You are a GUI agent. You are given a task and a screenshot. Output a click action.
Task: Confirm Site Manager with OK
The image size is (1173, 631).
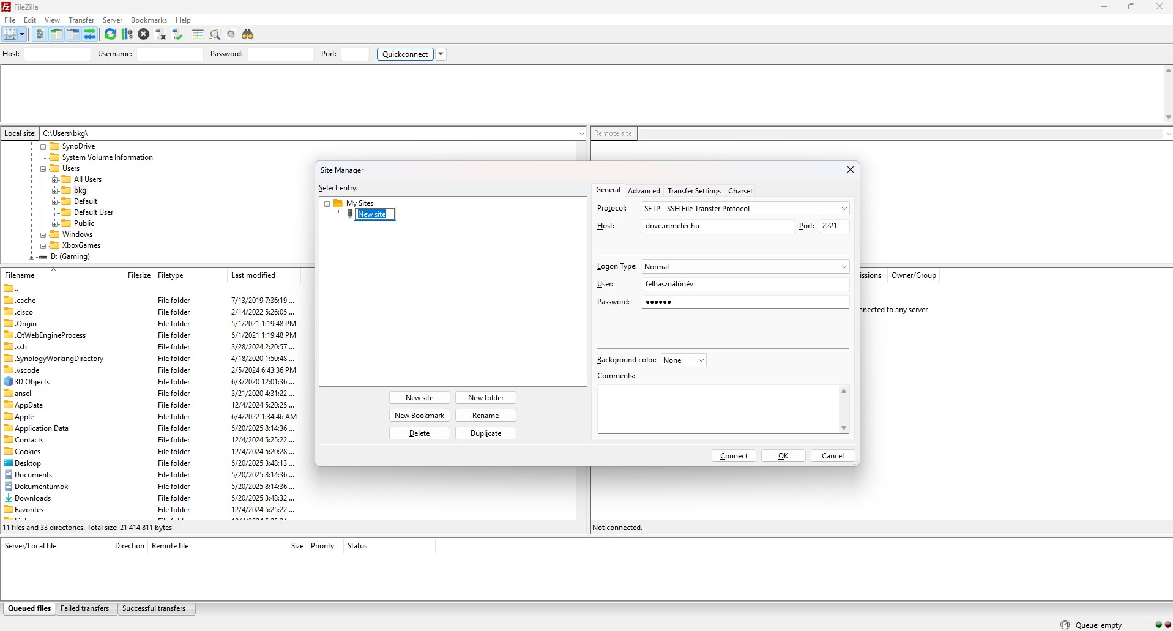pyautogui.click(x=783, y=456)
